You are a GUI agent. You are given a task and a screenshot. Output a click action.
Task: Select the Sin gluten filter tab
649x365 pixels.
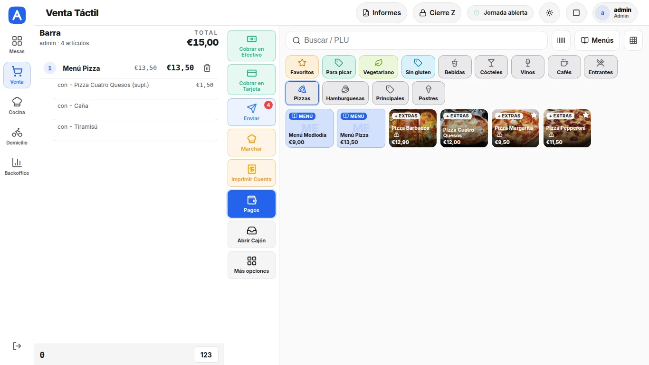click(418, 67)
